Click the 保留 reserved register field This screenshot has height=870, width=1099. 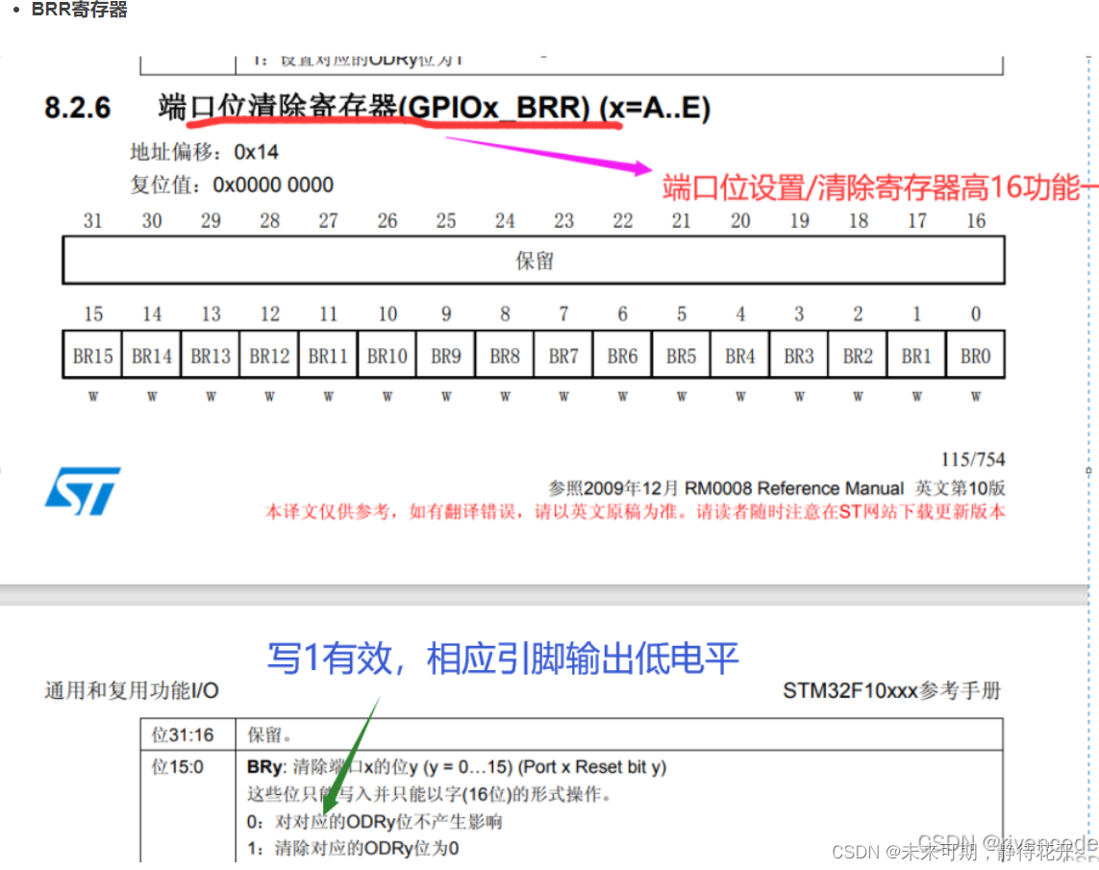(534, 261)
